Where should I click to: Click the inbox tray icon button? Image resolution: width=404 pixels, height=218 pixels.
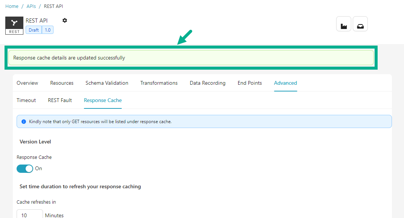click(360, 24)
